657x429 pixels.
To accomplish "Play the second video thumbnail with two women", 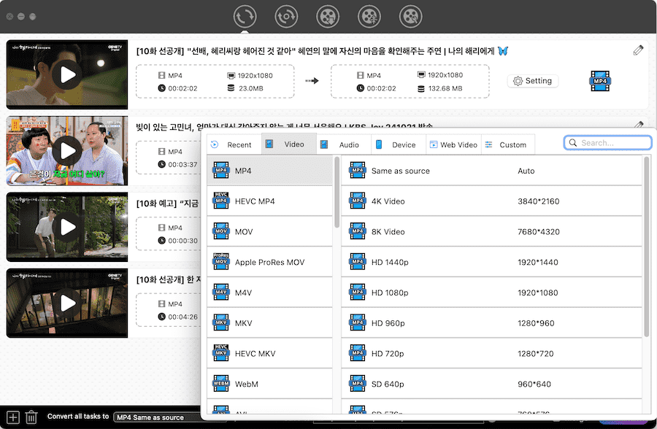I will [x=67, y=151].
